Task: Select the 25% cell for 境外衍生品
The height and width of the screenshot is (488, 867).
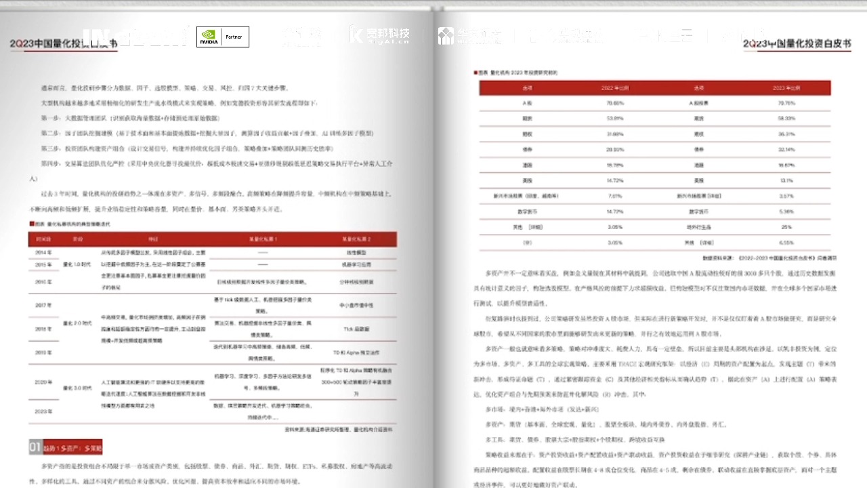Action: pos(786,227)
